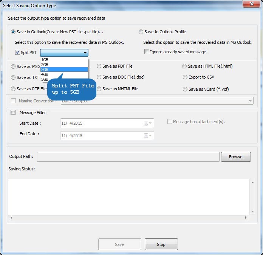Image resolution: width=263 pixels, height=255 pixels.
Task: Select Save as PDF File option
Action: (99, 66)
